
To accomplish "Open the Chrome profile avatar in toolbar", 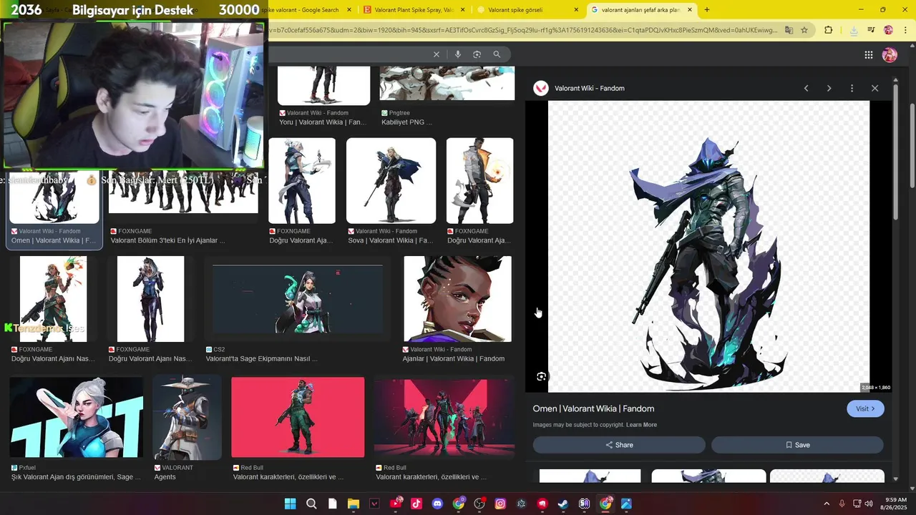I will pyautogui.click(x=888, y=30).
